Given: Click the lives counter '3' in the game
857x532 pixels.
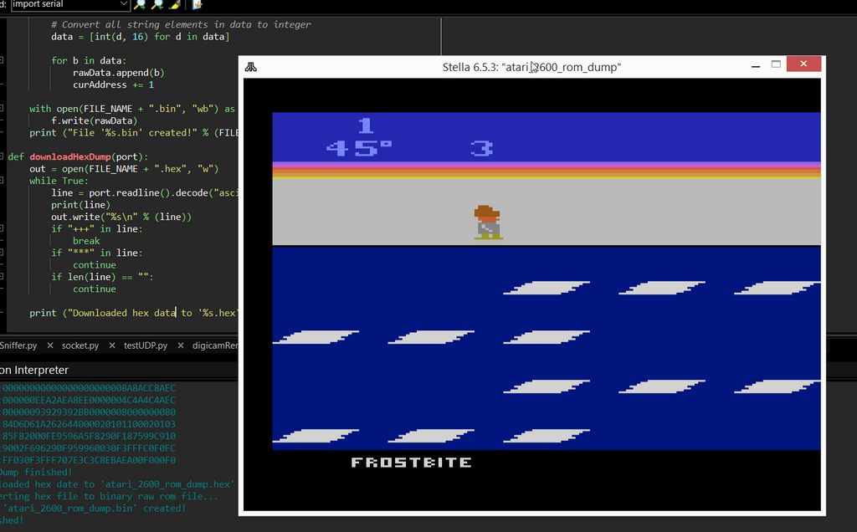Looking at the screenshot, I should pyautogui.click(x=481, y=148).
